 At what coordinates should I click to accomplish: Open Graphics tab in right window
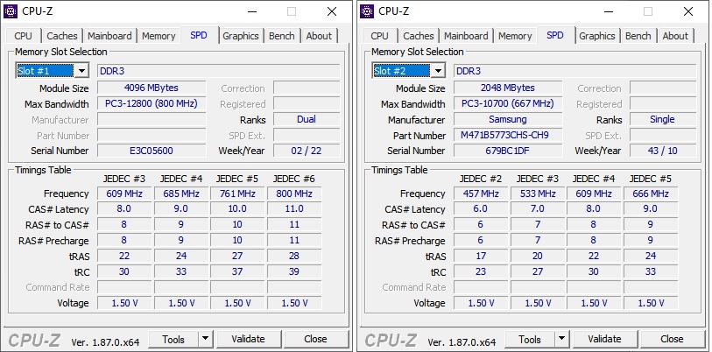[597, 36]
